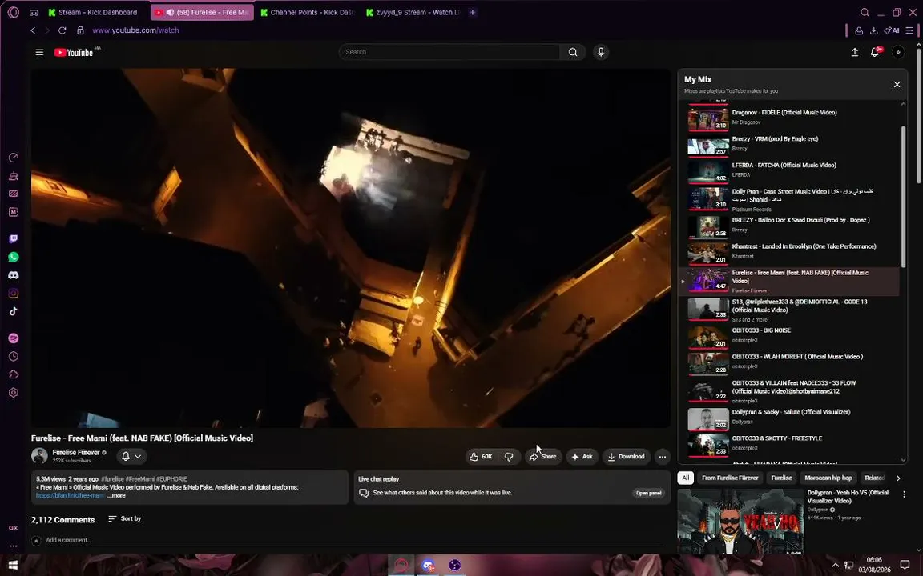Open the Sort by comments dropdown
Image resolution: width=923 pixels, height=576 pixels.
pyautogui.click(x=125, y=519)
